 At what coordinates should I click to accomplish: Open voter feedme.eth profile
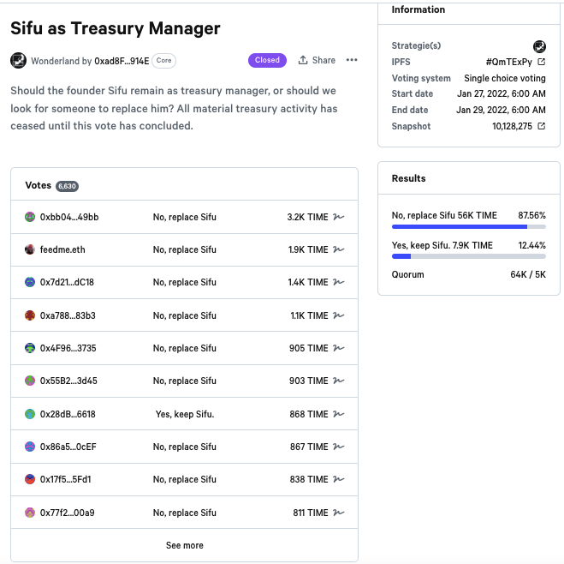point(62,249)
